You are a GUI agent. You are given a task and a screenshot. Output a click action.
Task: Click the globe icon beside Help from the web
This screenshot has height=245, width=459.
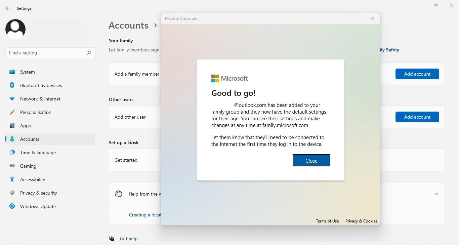pyautogui.click(x=119, y=194)
